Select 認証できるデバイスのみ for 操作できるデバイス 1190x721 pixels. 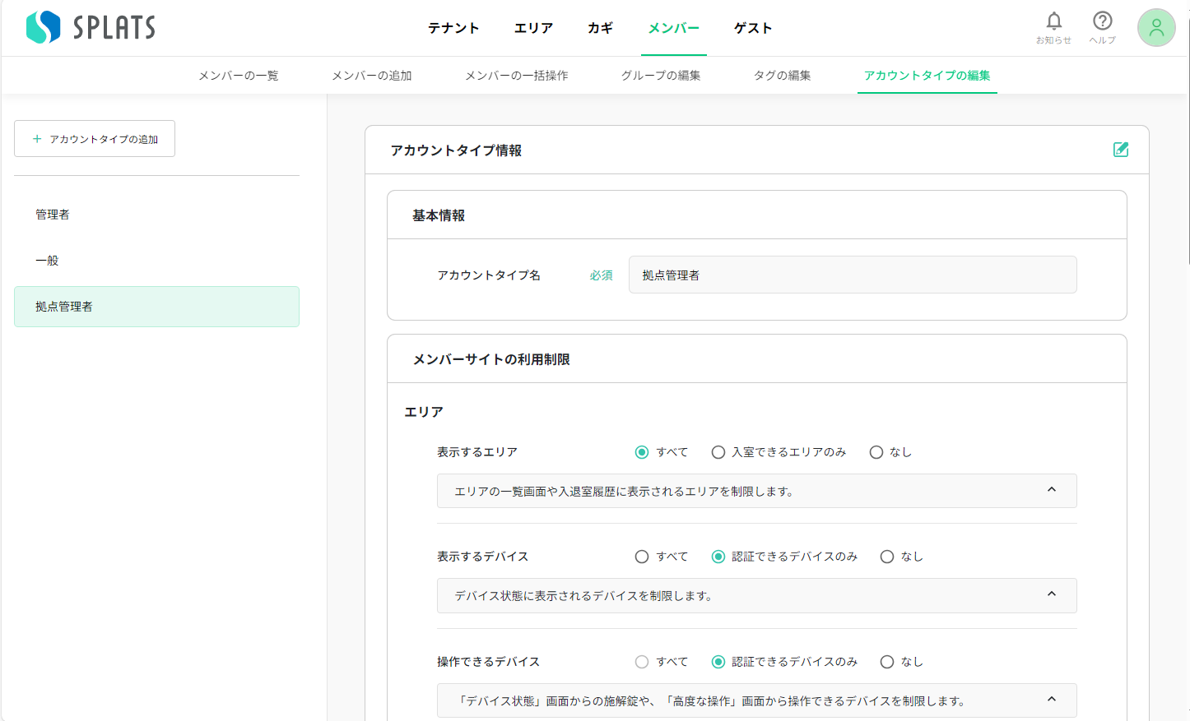tap(718, 662)
